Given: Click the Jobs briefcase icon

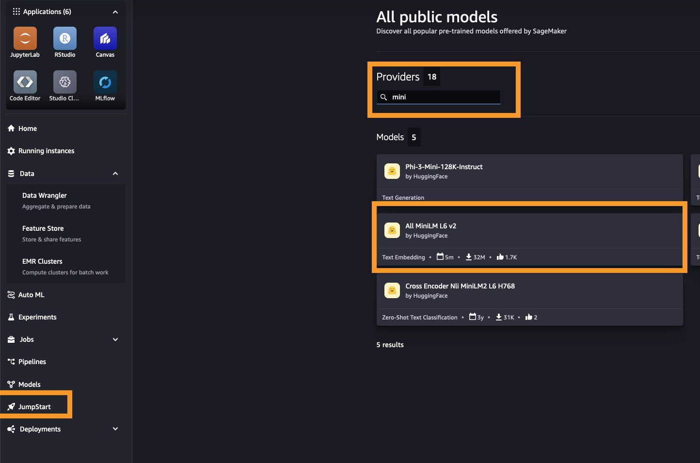Looking at the screenshot, I should 11,339.
